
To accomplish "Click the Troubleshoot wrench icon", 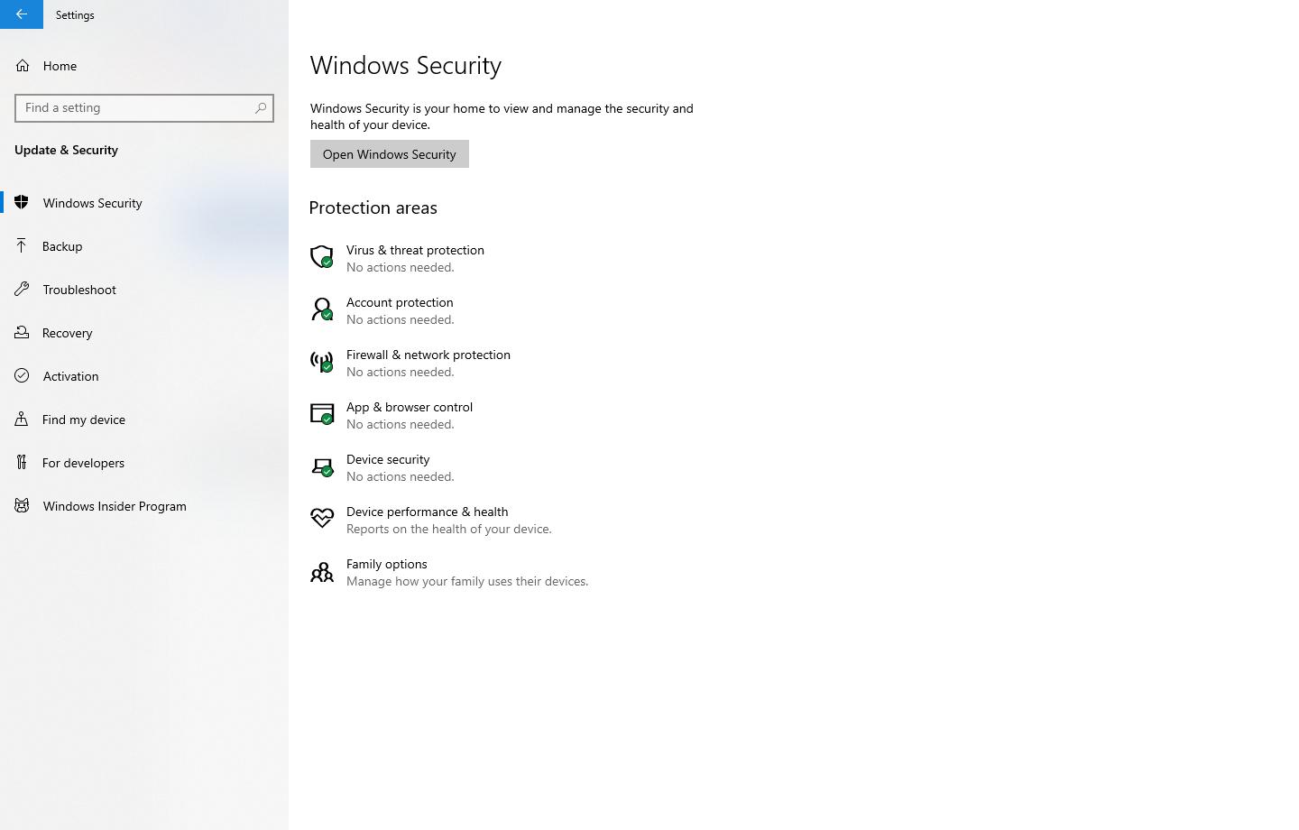I will pyautogui.click(x=22, y=289).
